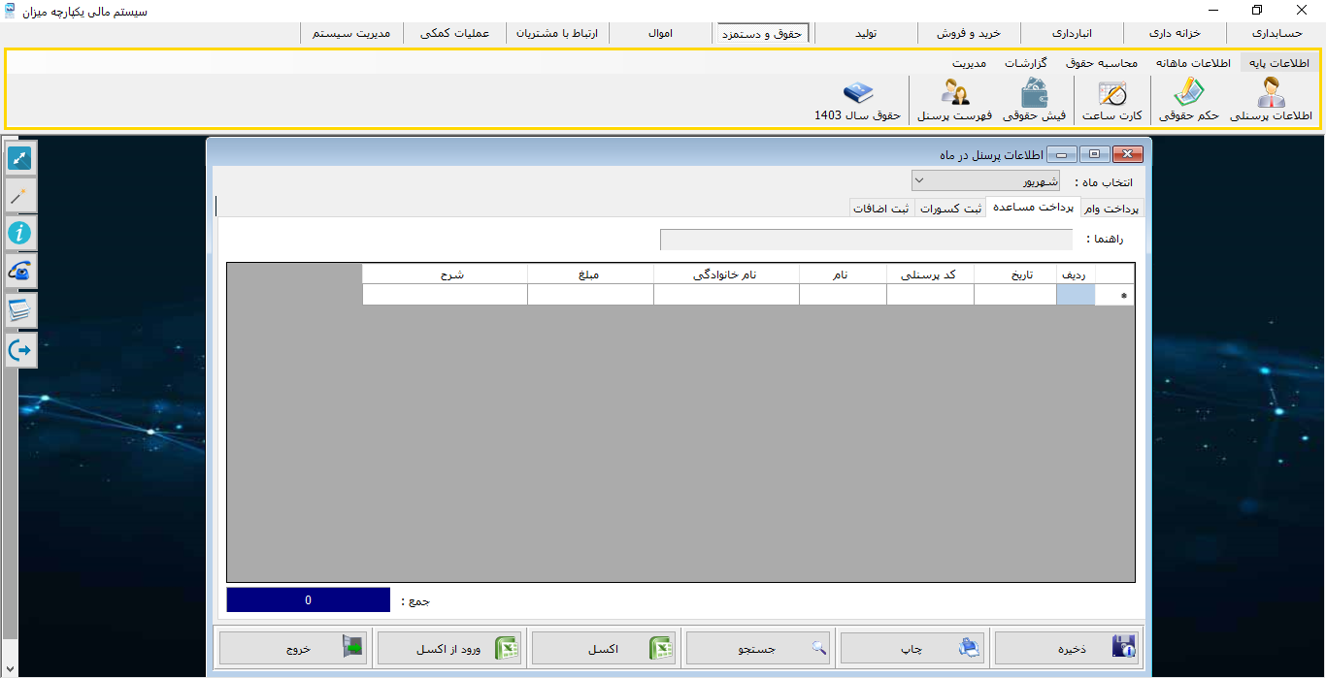Switch to ثبت کسورات tab
This screenshot has width=1326, height=678.
point(950,209)
